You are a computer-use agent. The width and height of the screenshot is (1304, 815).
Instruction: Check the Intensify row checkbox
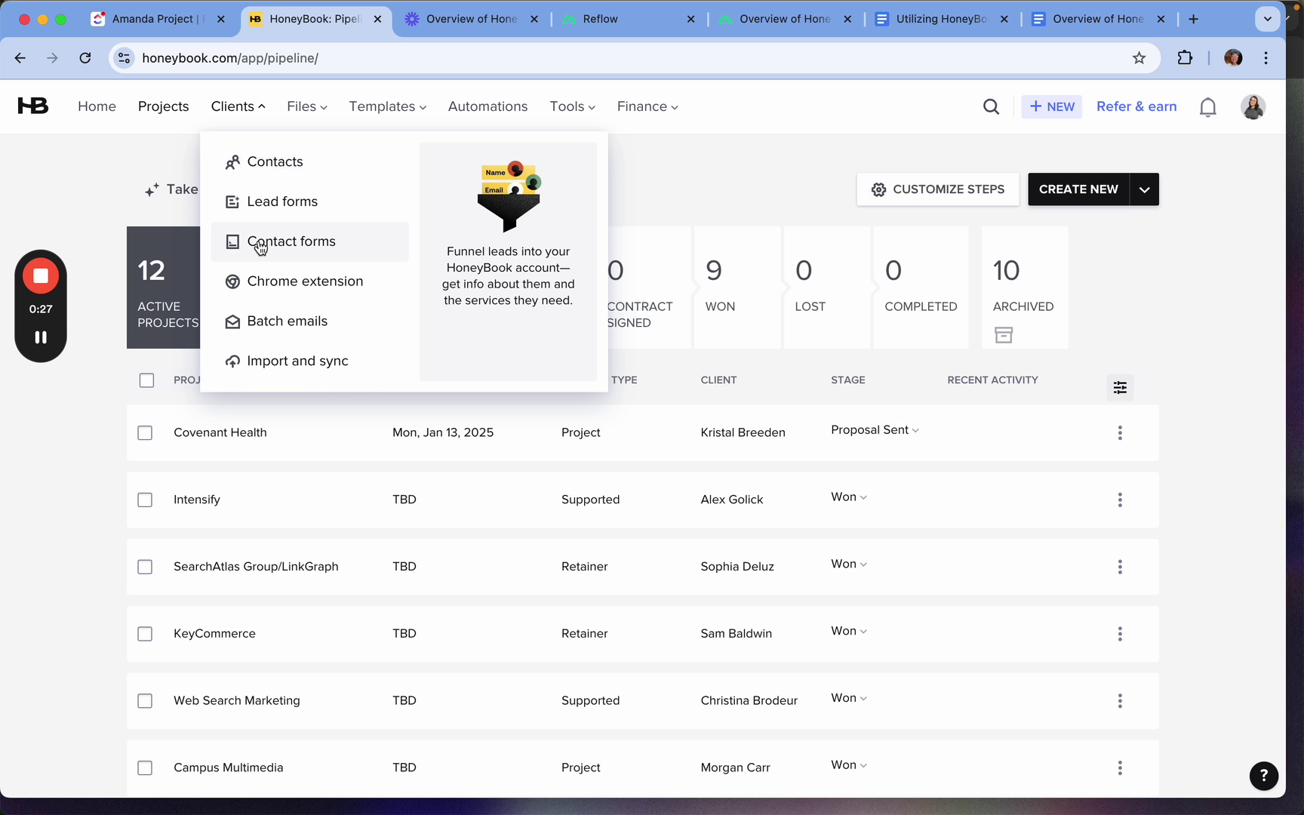point(145,500)
